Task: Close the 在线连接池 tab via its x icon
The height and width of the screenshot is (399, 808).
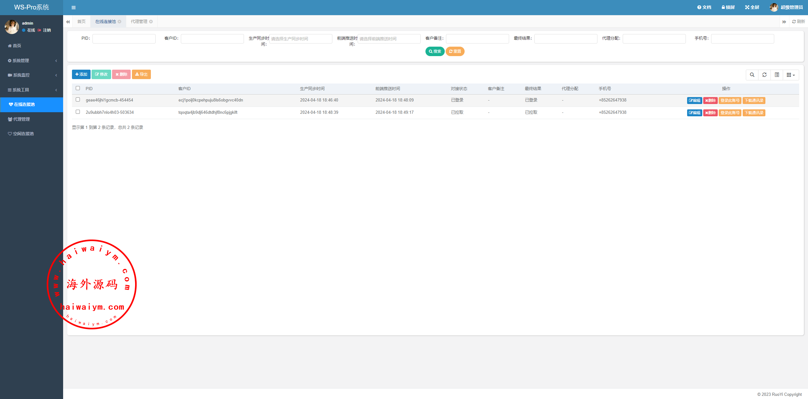Action: [x=120, y=21]
